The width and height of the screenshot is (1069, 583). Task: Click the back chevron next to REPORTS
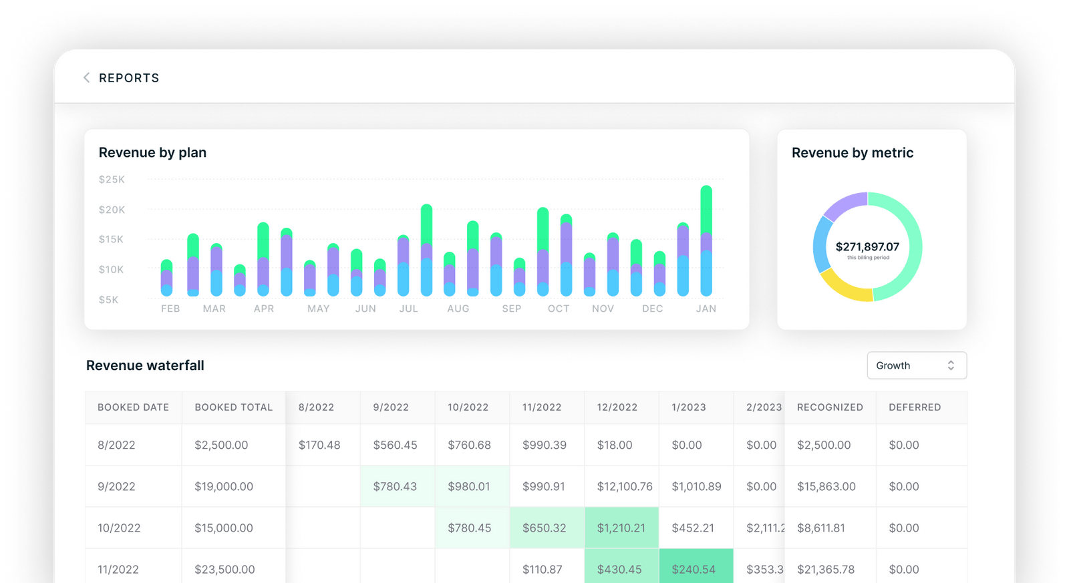tap(86, 78)
